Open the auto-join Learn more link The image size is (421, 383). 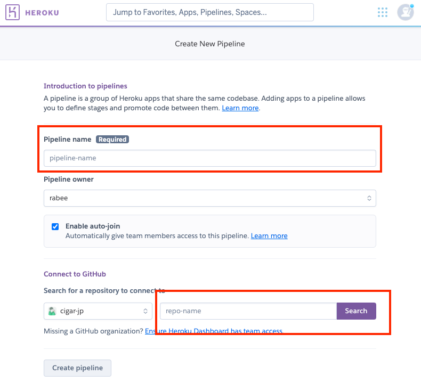tap(269, 235)
